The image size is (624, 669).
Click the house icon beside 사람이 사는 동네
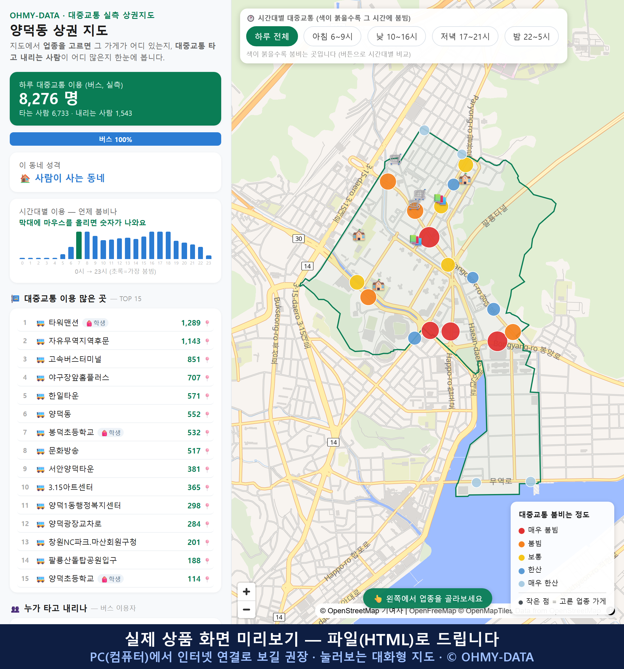coord(25,178)
